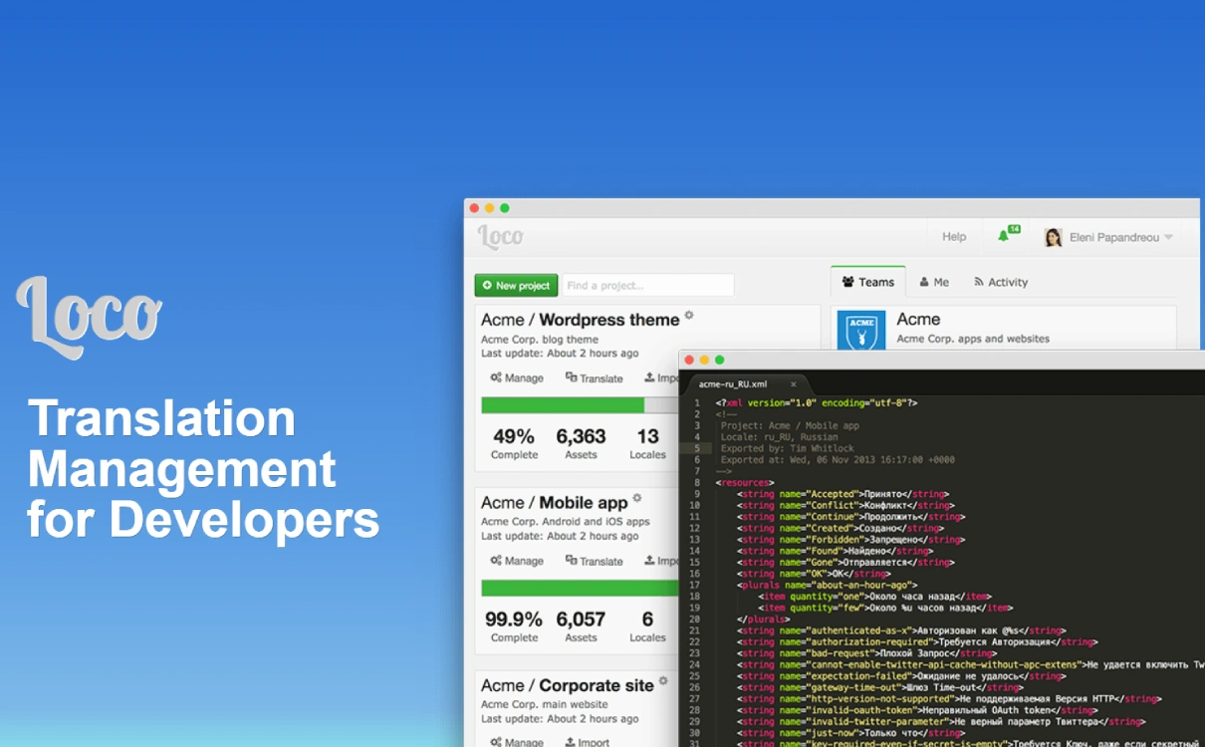Switch to the Teams tab
Image resolution: width=1205 pixels, height=747 pixels.
click(x=868, y=282)
